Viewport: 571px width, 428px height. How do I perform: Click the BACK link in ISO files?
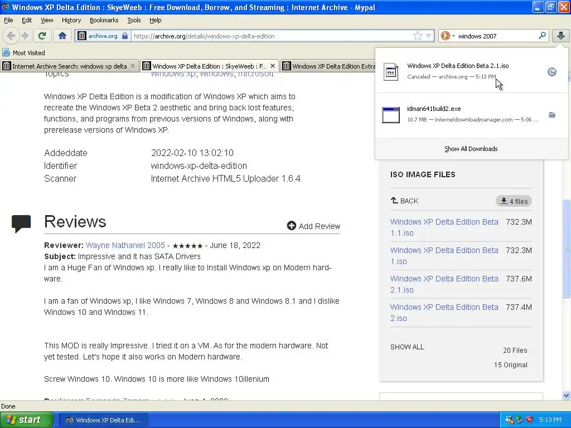coord(405,201)
